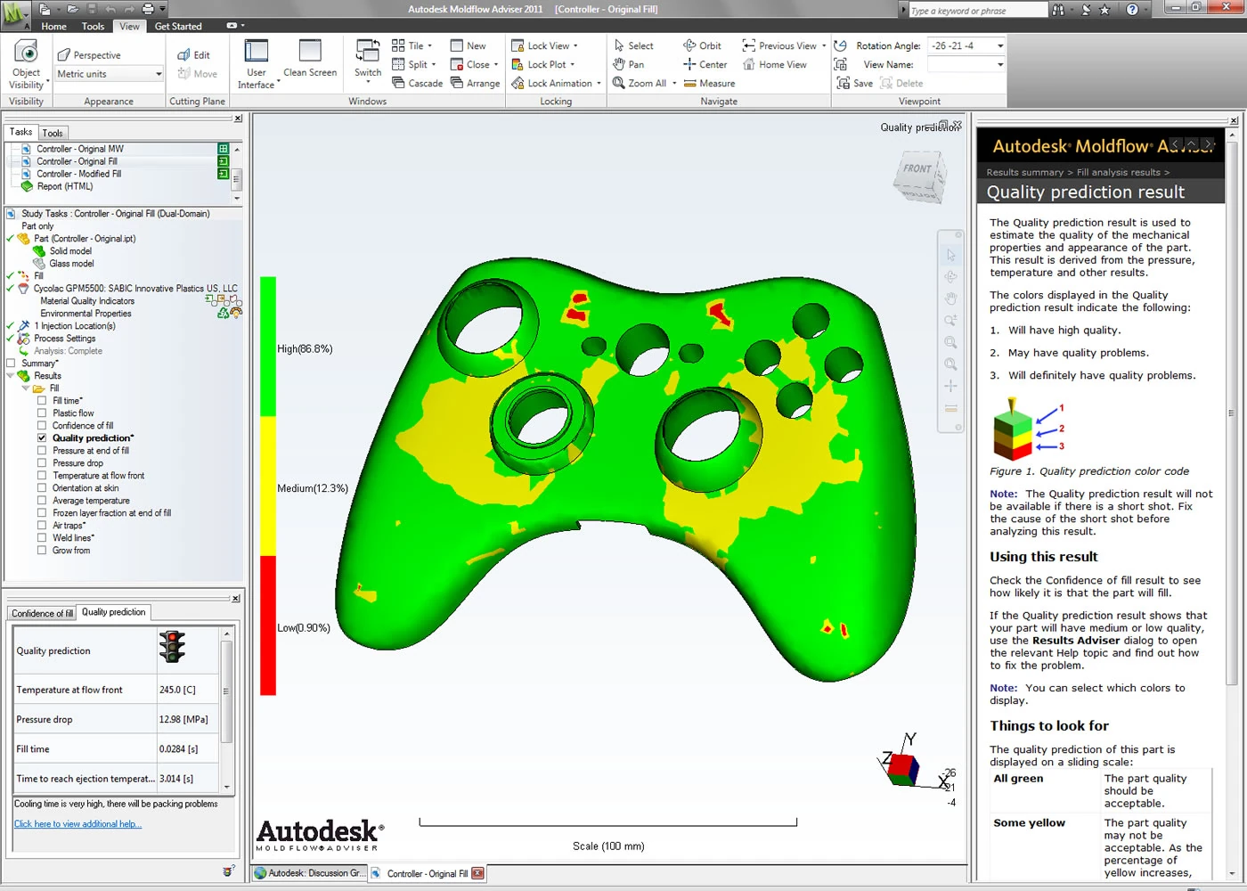Viewport: 1247px width, 891px height.
Task: Enable the Fill time result checkbox
Action: 42,401
